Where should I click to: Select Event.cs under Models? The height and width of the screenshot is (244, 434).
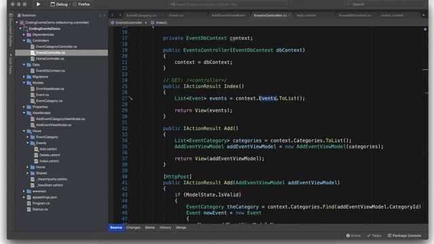point(42,95)
